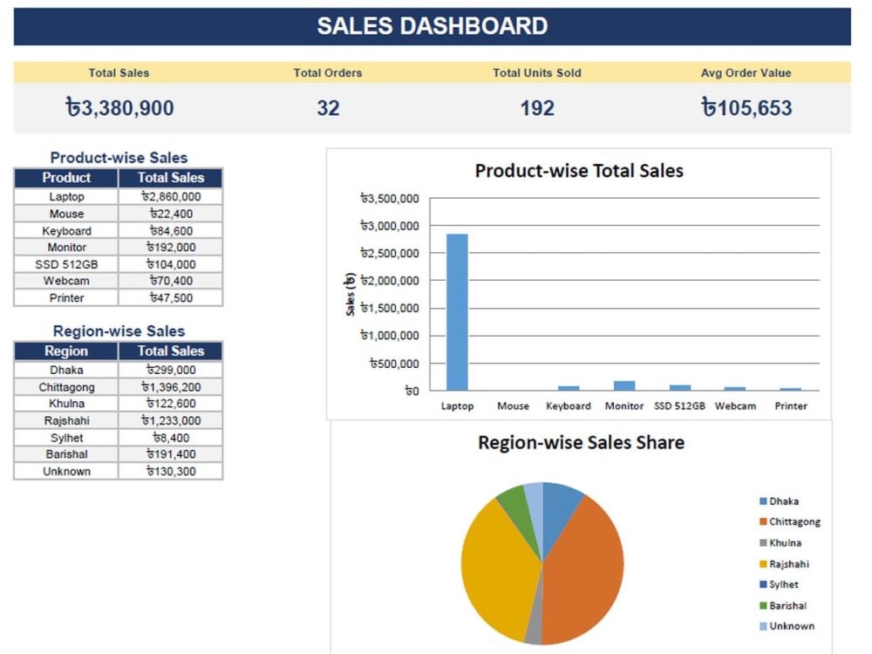Click the Rajshahi sales value ৳1,233,000
Viewport: 872px width, 654px height.
[171, 420]
